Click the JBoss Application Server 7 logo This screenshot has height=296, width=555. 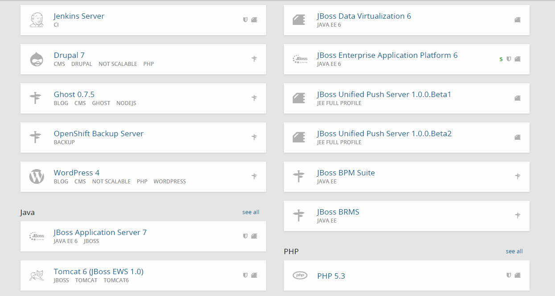click(x=36, y=236)
